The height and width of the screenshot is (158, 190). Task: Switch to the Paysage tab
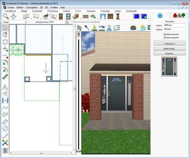click(105, 11)
